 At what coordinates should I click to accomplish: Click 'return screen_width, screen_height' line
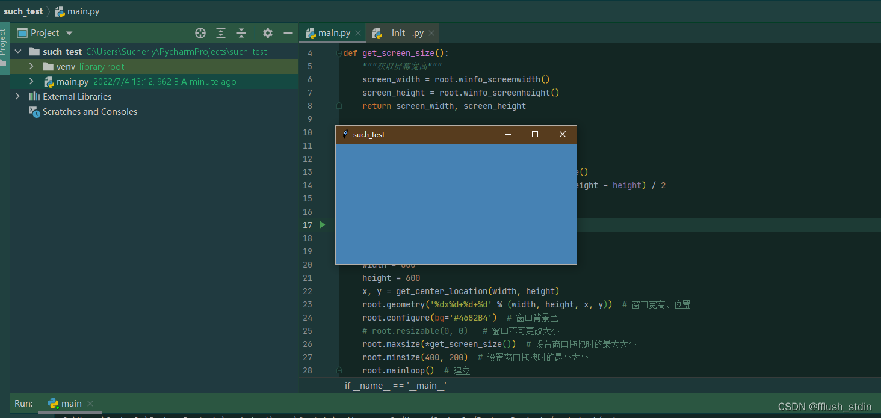pyautogui.click(x=444, y=106)
